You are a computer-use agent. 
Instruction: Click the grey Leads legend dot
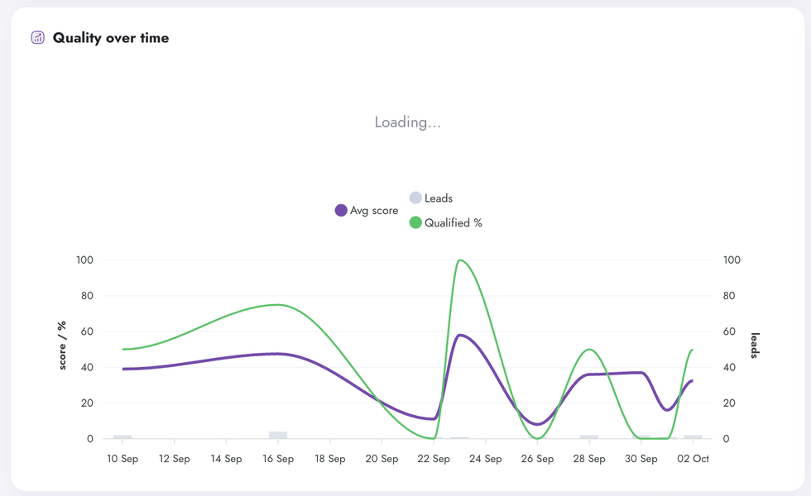(415, 198)
